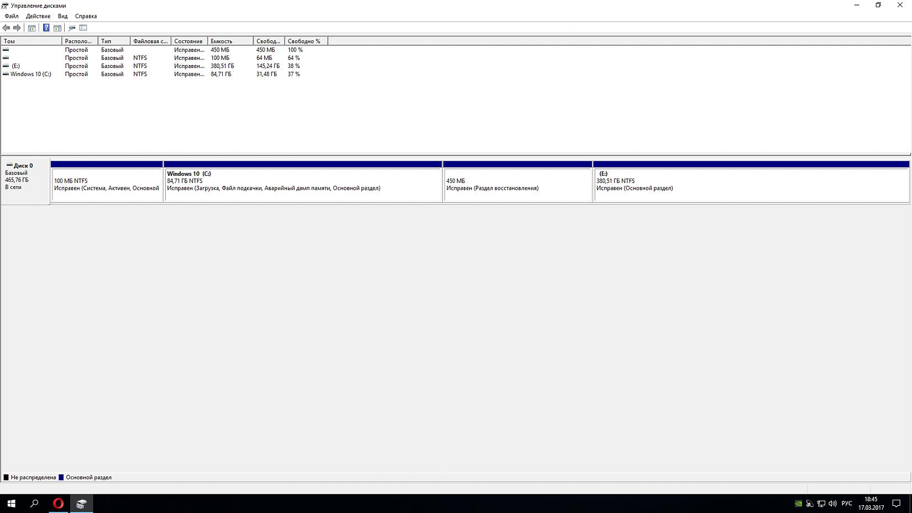Click the drive icon of the 450 МБ row

tap(6, 50)
